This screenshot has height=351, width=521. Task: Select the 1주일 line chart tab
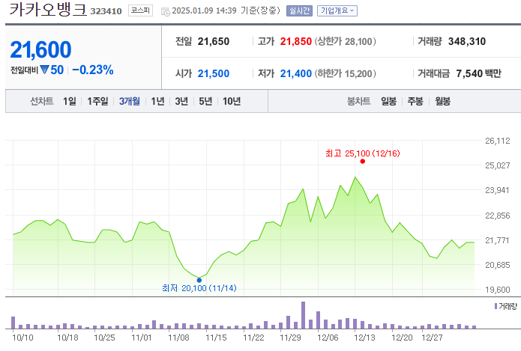point(97,101)
